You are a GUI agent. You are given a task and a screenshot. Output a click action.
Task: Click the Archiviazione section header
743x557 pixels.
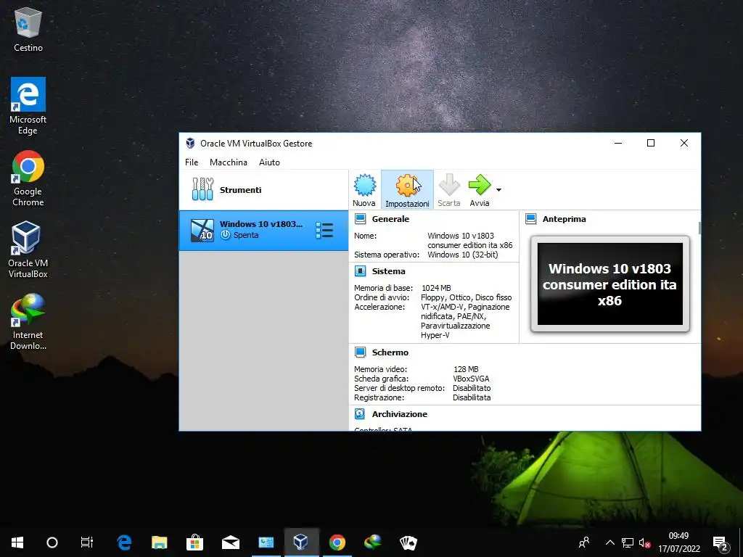tap(400, 414)
